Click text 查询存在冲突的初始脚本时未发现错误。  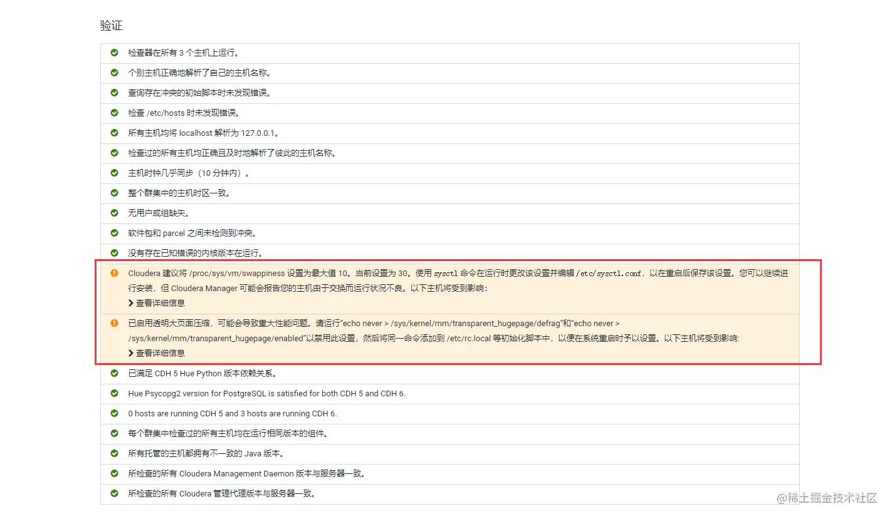coord(199,93)
